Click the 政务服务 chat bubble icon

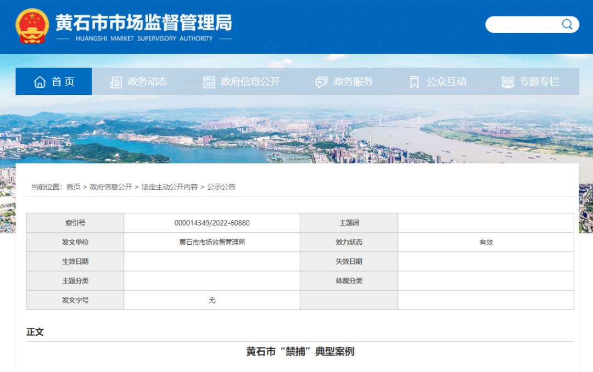point(321,82)
